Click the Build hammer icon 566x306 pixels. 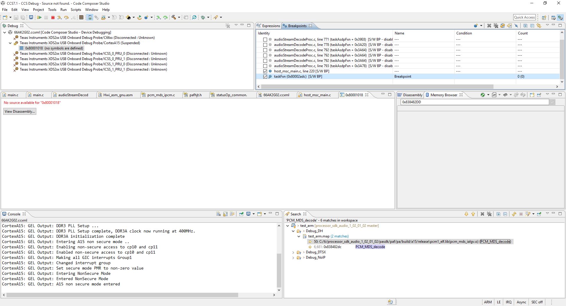click(x=174, y=17)
